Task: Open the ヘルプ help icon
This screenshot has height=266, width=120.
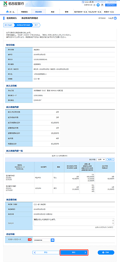Action: coord(115,18)
